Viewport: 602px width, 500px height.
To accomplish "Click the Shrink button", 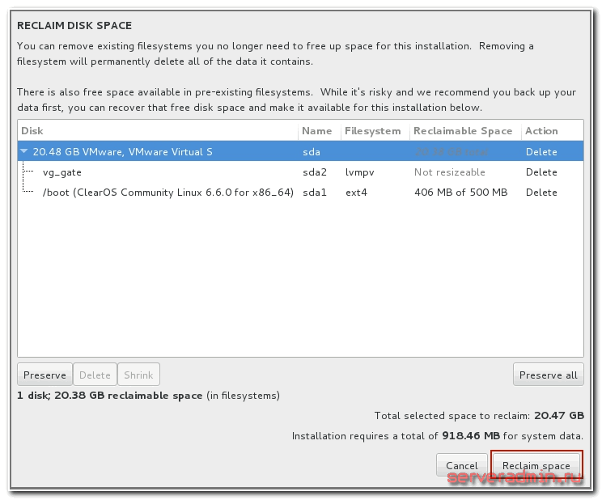I will point(138,375).
